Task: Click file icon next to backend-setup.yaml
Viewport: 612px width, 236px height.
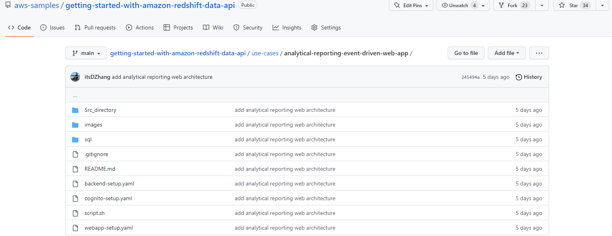Action: point(75,183)
